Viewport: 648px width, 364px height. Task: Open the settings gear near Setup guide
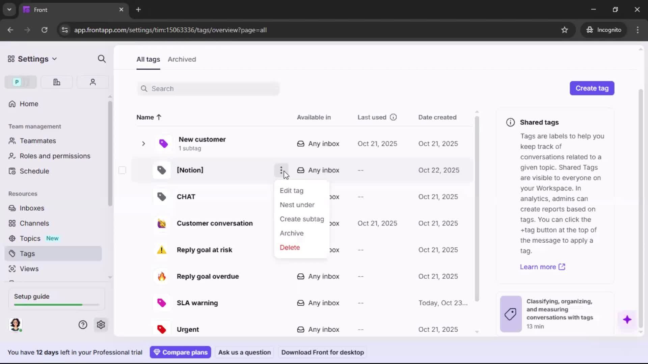(101, 325)
